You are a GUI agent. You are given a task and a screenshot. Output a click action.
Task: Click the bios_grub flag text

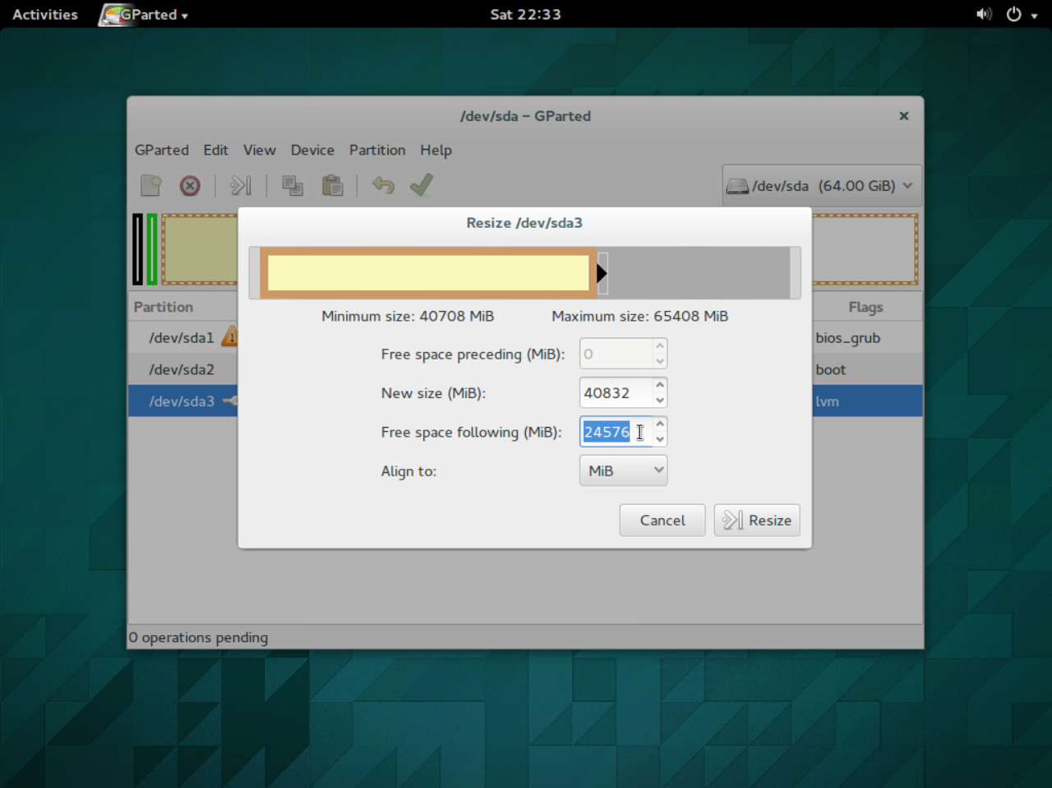pyautogui.click(x=847, y=337)
